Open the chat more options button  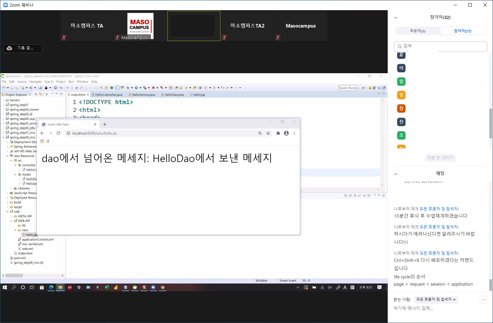(483, 299)
